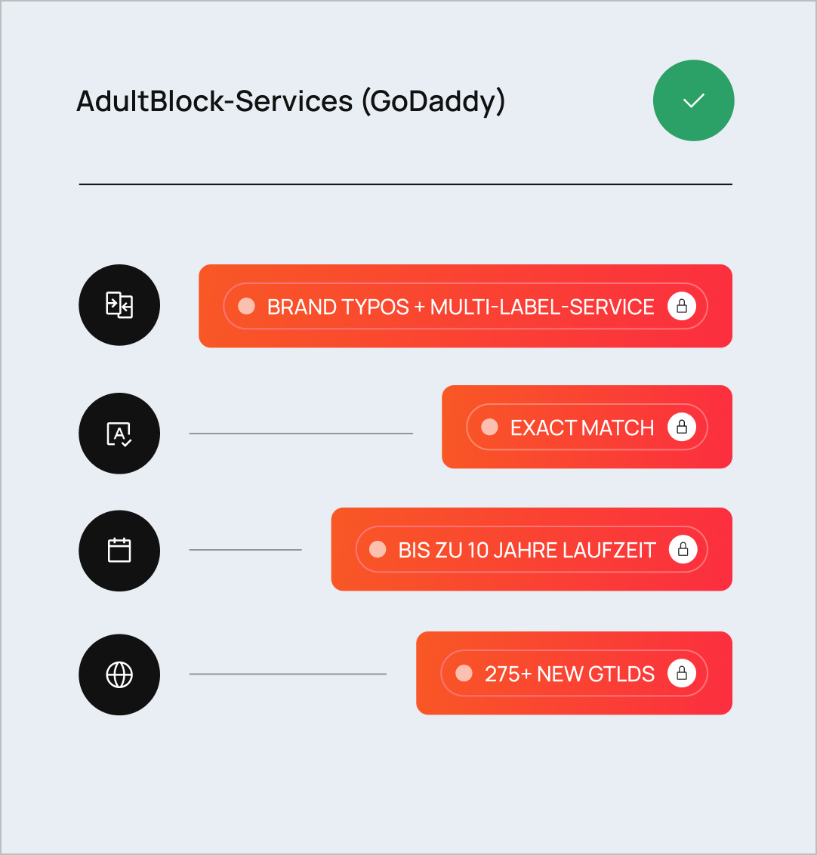817x855 pixels.
Task: Choose Bis zu 10 Jahre Laufzeit
Action: point(527,550)
